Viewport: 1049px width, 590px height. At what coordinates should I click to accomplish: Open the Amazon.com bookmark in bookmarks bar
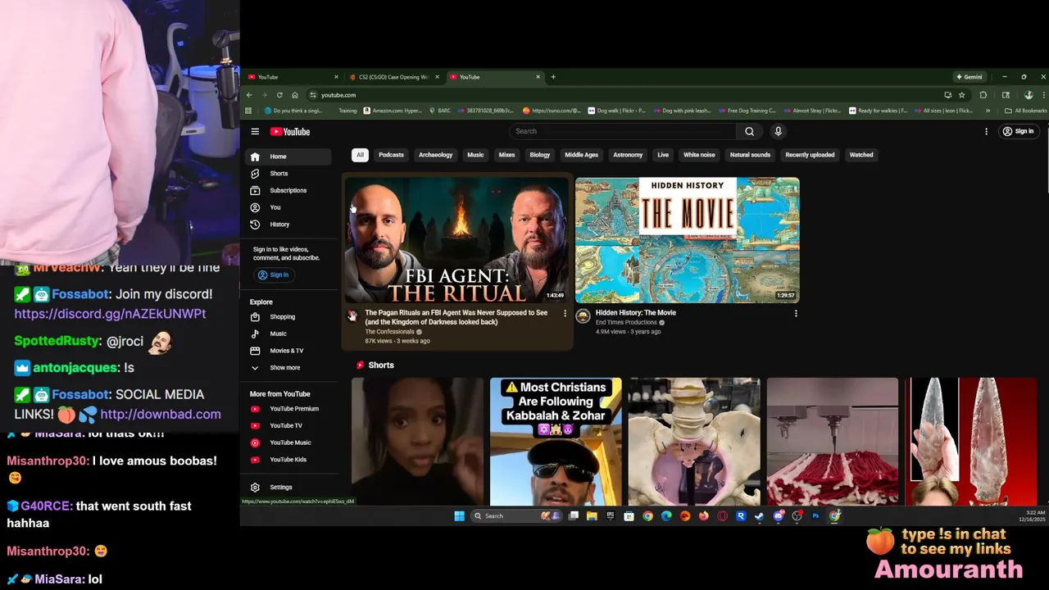(393, 111)
